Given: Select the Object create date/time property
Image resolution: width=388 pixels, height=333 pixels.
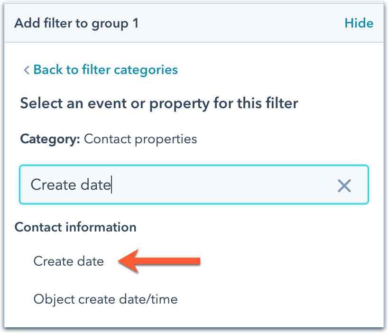Looking at the screenshot, I should click(x=105, y=299).
